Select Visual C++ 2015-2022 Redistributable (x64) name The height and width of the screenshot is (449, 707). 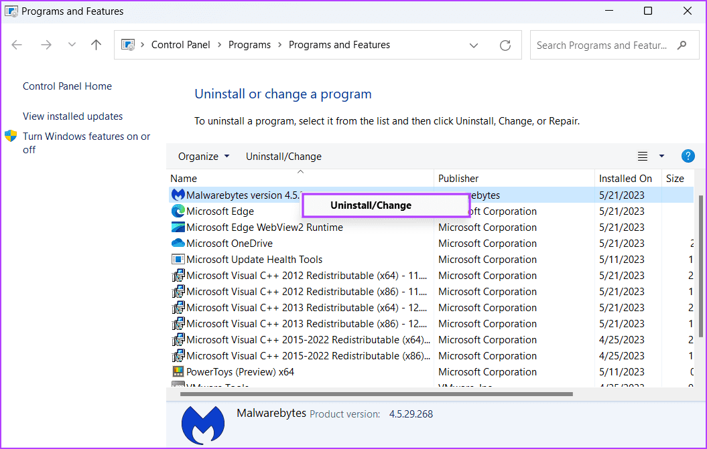coord(308,340)
